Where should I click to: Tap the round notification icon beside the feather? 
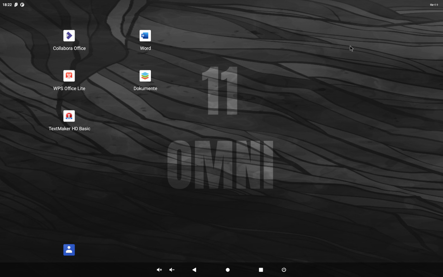pyautogui.click(x=22, y=5)
